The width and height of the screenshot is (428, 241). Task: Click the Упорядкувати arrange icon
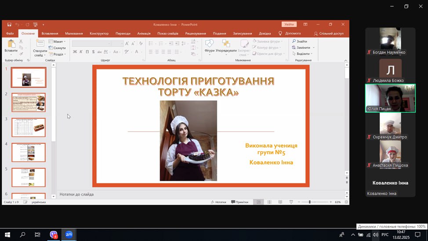[226, 45]
